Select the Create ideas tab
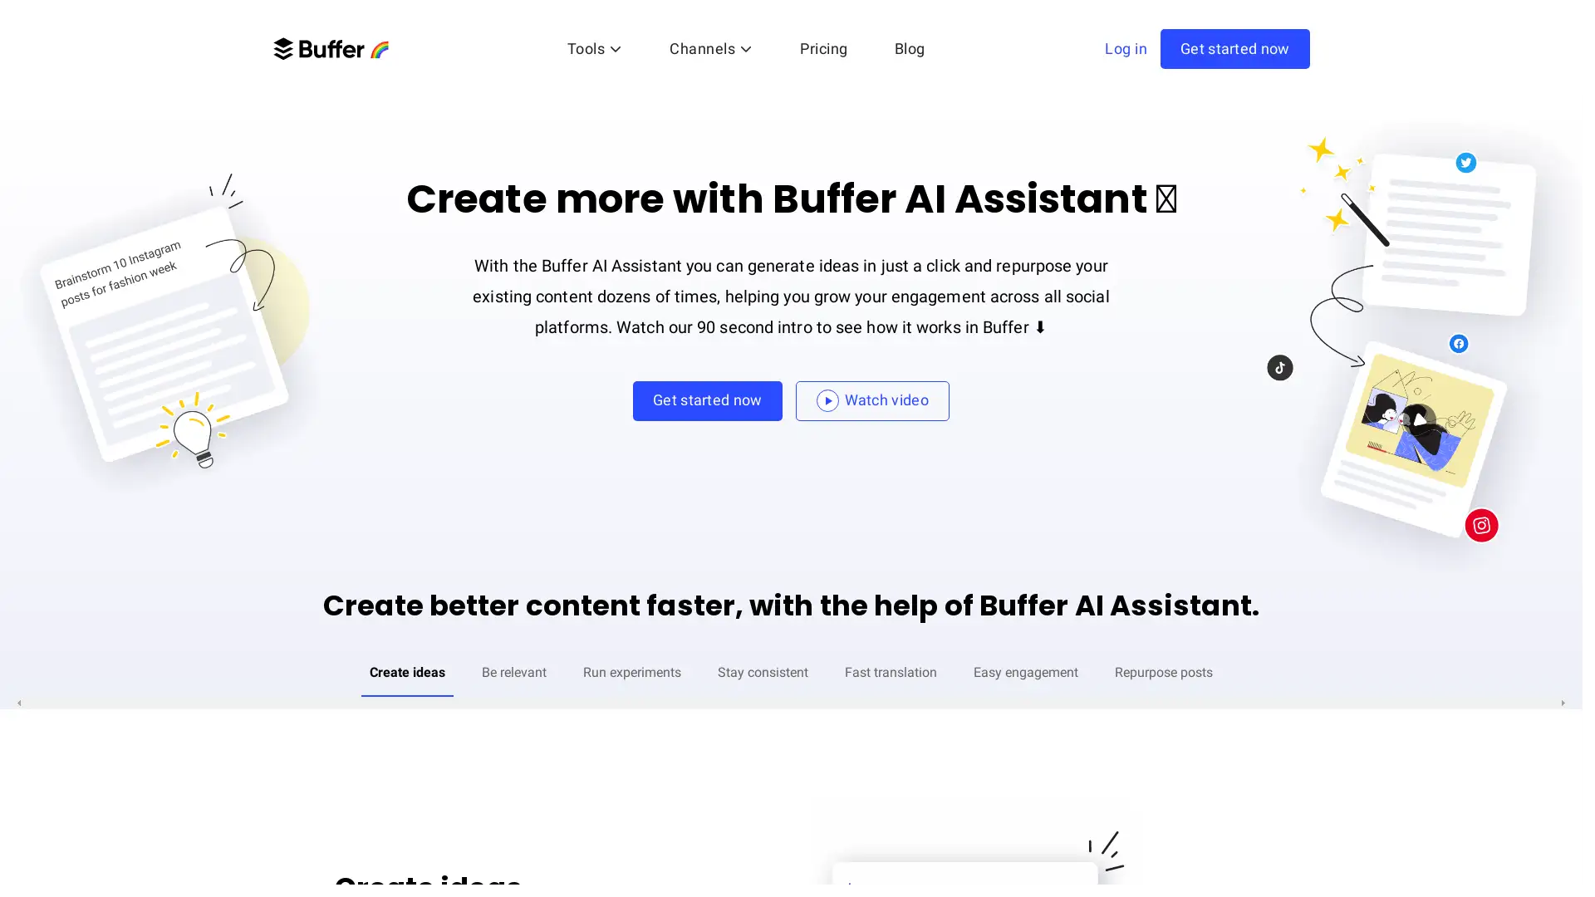Image resolution: width=1595 pixels, height=897 pixels. pyautogui.click(x=406, y=673)
